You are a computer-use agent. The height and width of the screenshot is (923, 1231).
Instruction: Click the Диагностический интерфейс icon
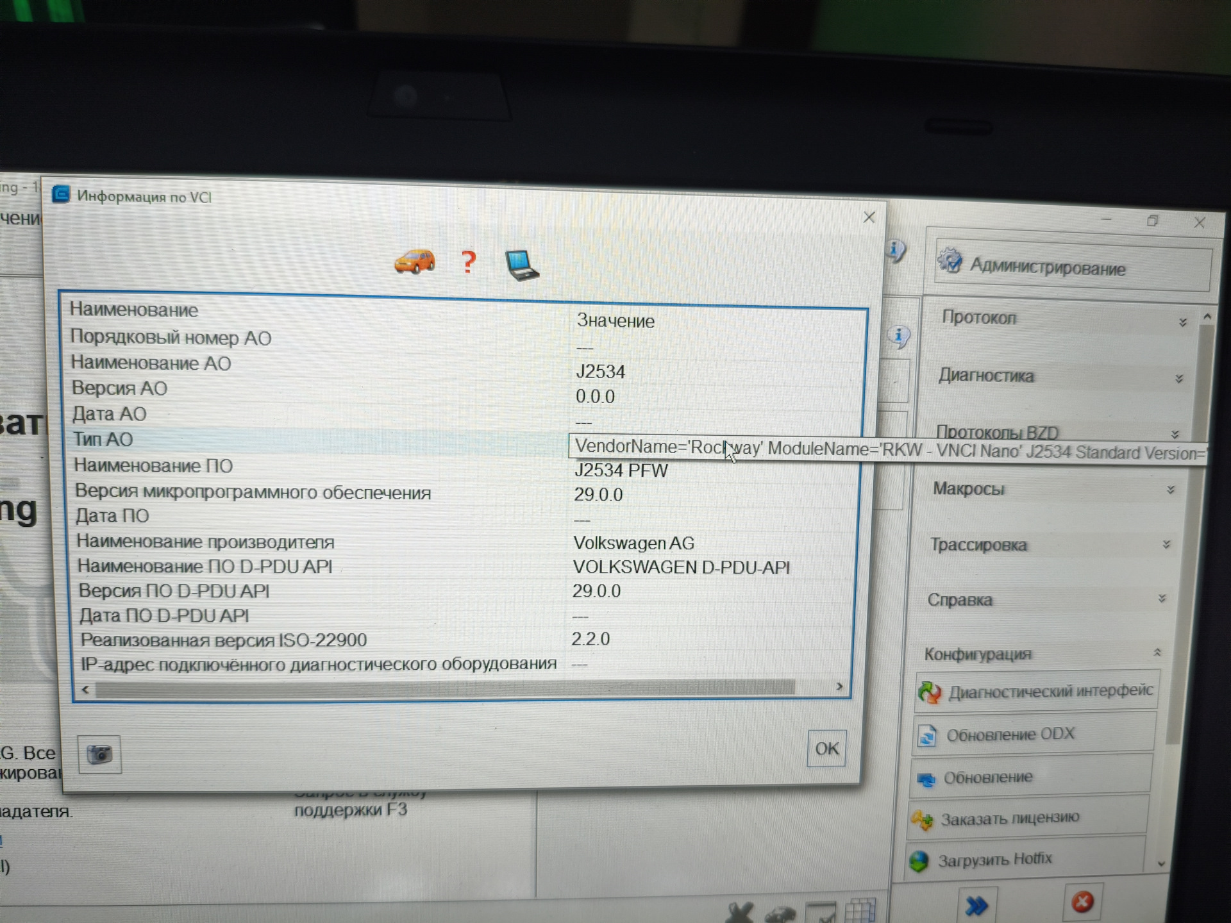[929, 692]
